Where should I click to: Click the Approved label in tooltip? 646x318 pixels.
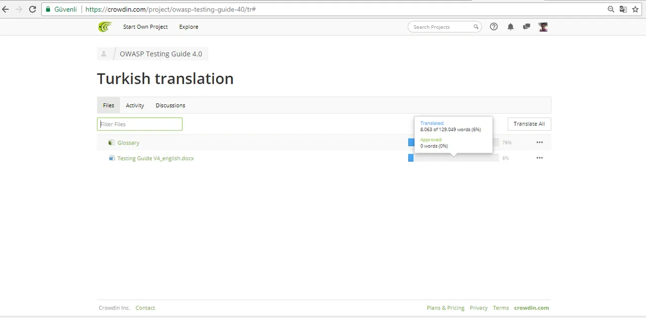coord(431,140)
